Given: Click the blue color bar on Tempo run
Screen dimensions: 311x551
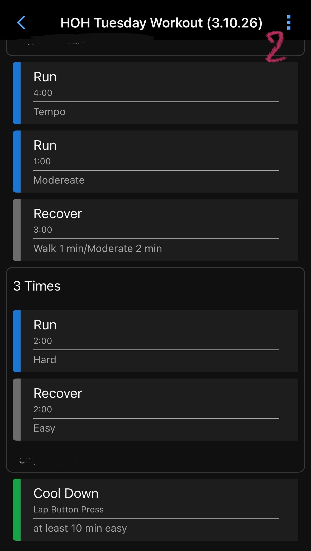Looking at the screenshot, I should coord(17,93).
